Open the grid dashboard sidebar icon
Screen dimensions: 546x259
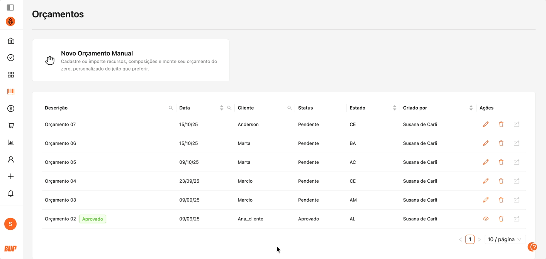[x=11, y=75]
